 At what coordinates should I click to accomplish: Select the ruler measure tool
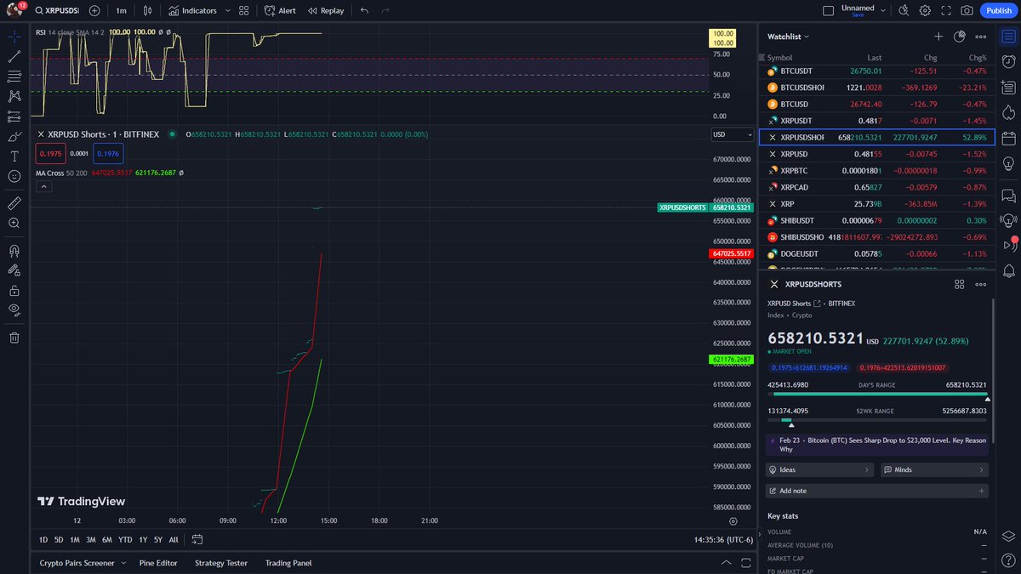pyautogui.click(x=14, y=203)
